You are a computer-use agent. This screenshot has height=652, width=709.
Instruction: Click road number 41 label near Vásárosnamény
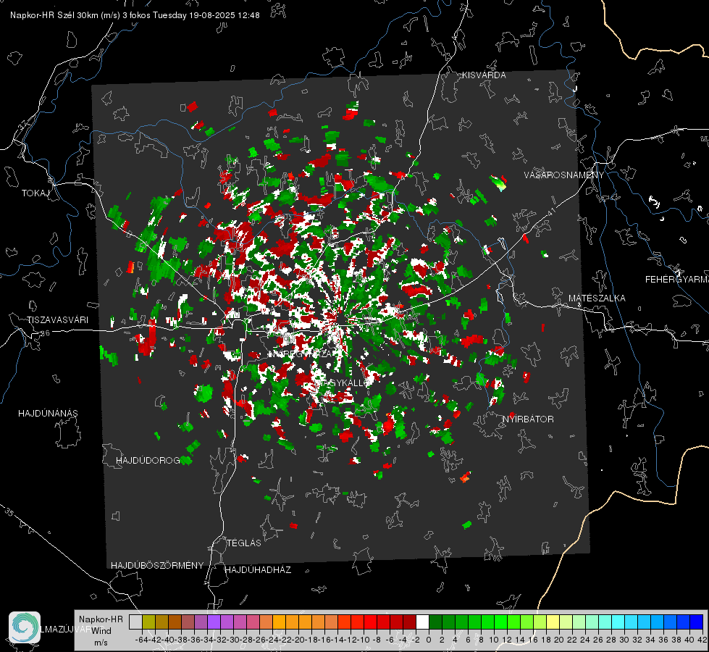click(551, 212)
